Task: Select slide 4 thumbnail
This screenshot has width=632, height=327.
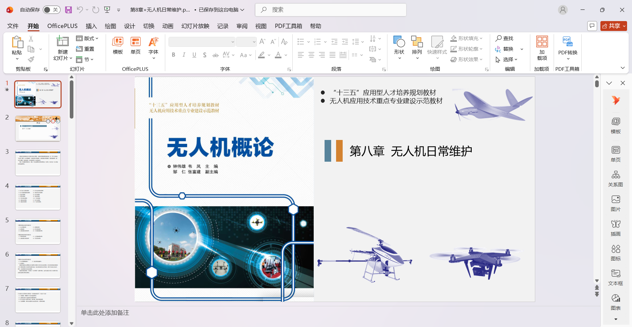Action: 38,197
